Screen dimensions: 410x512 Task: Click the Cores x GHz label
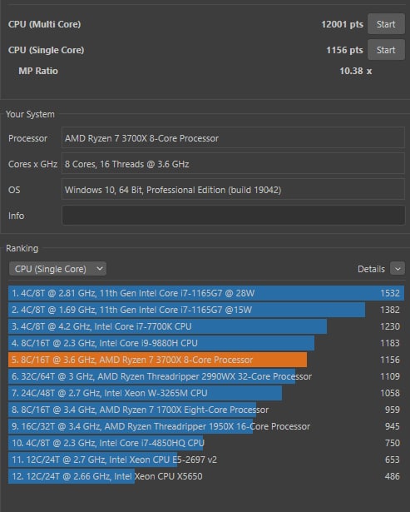32,164
